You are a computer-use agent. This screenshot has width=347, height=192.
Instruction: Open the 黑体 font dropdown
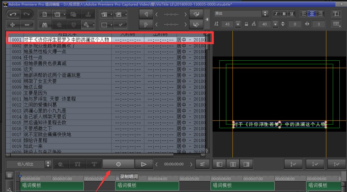point(265,14)
